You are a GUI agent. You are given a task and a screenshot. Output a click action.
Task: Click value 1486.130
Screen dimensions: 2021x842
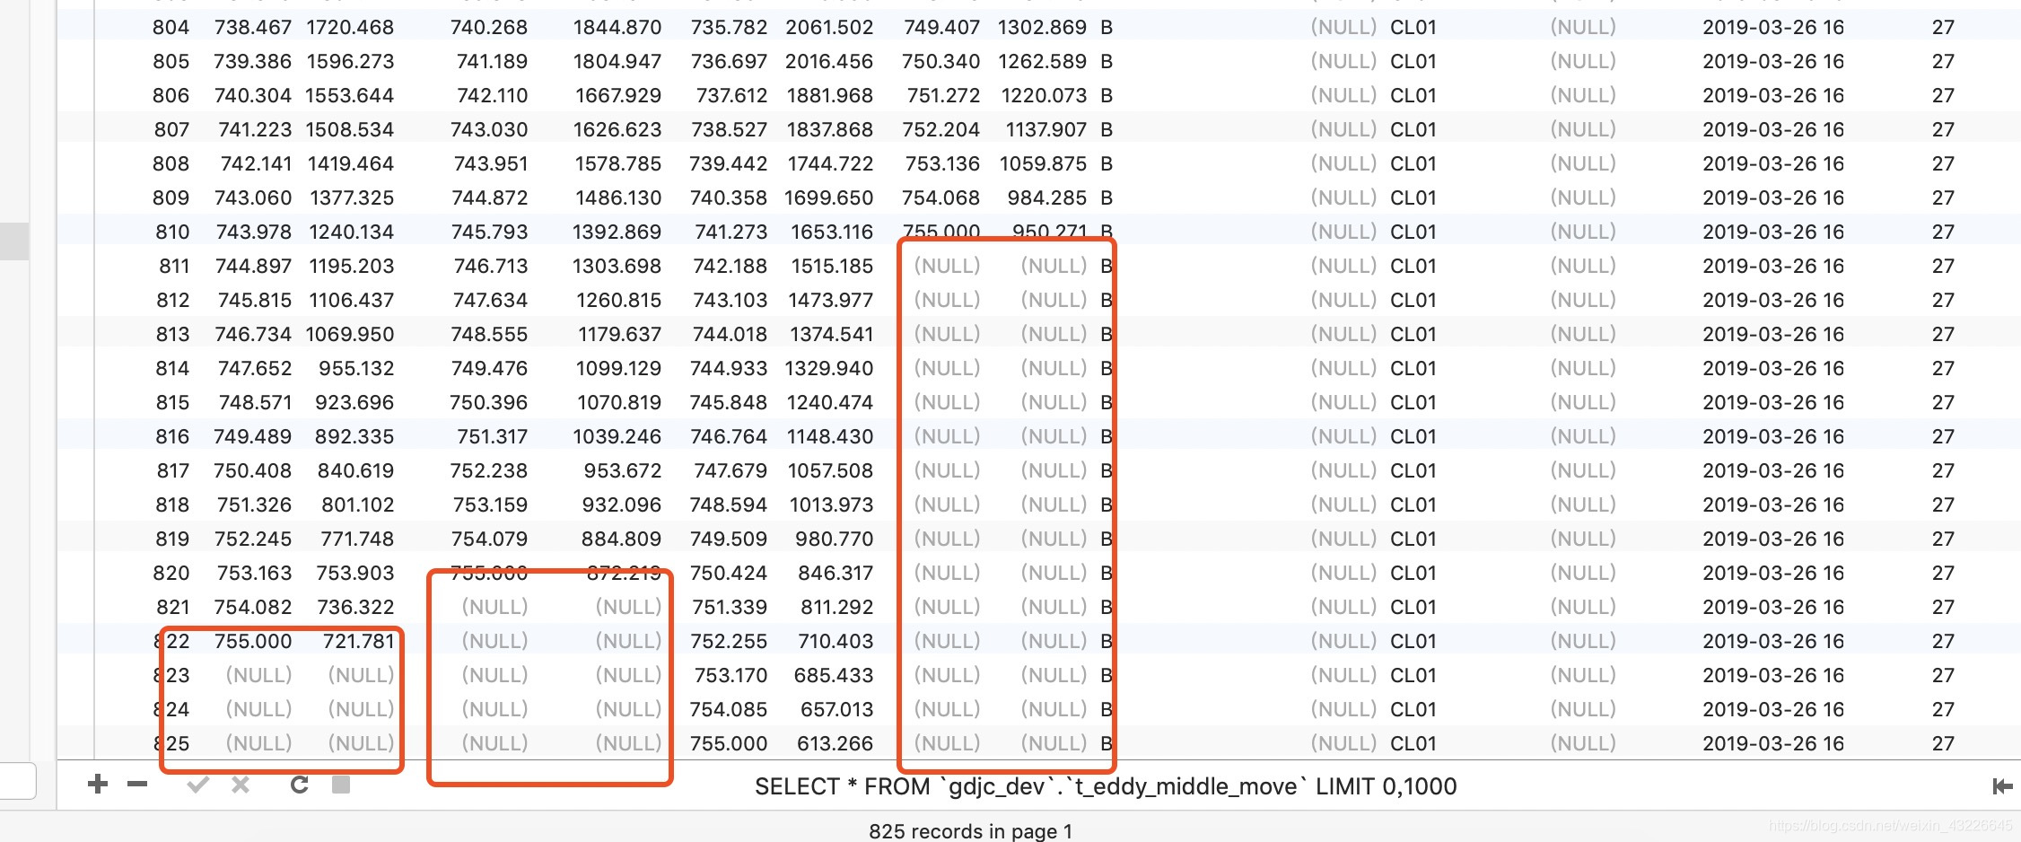point(618,197)
